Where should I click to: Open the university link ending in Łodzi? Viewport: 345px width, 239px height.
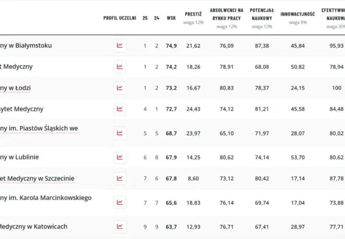click(x=15, y=88)
